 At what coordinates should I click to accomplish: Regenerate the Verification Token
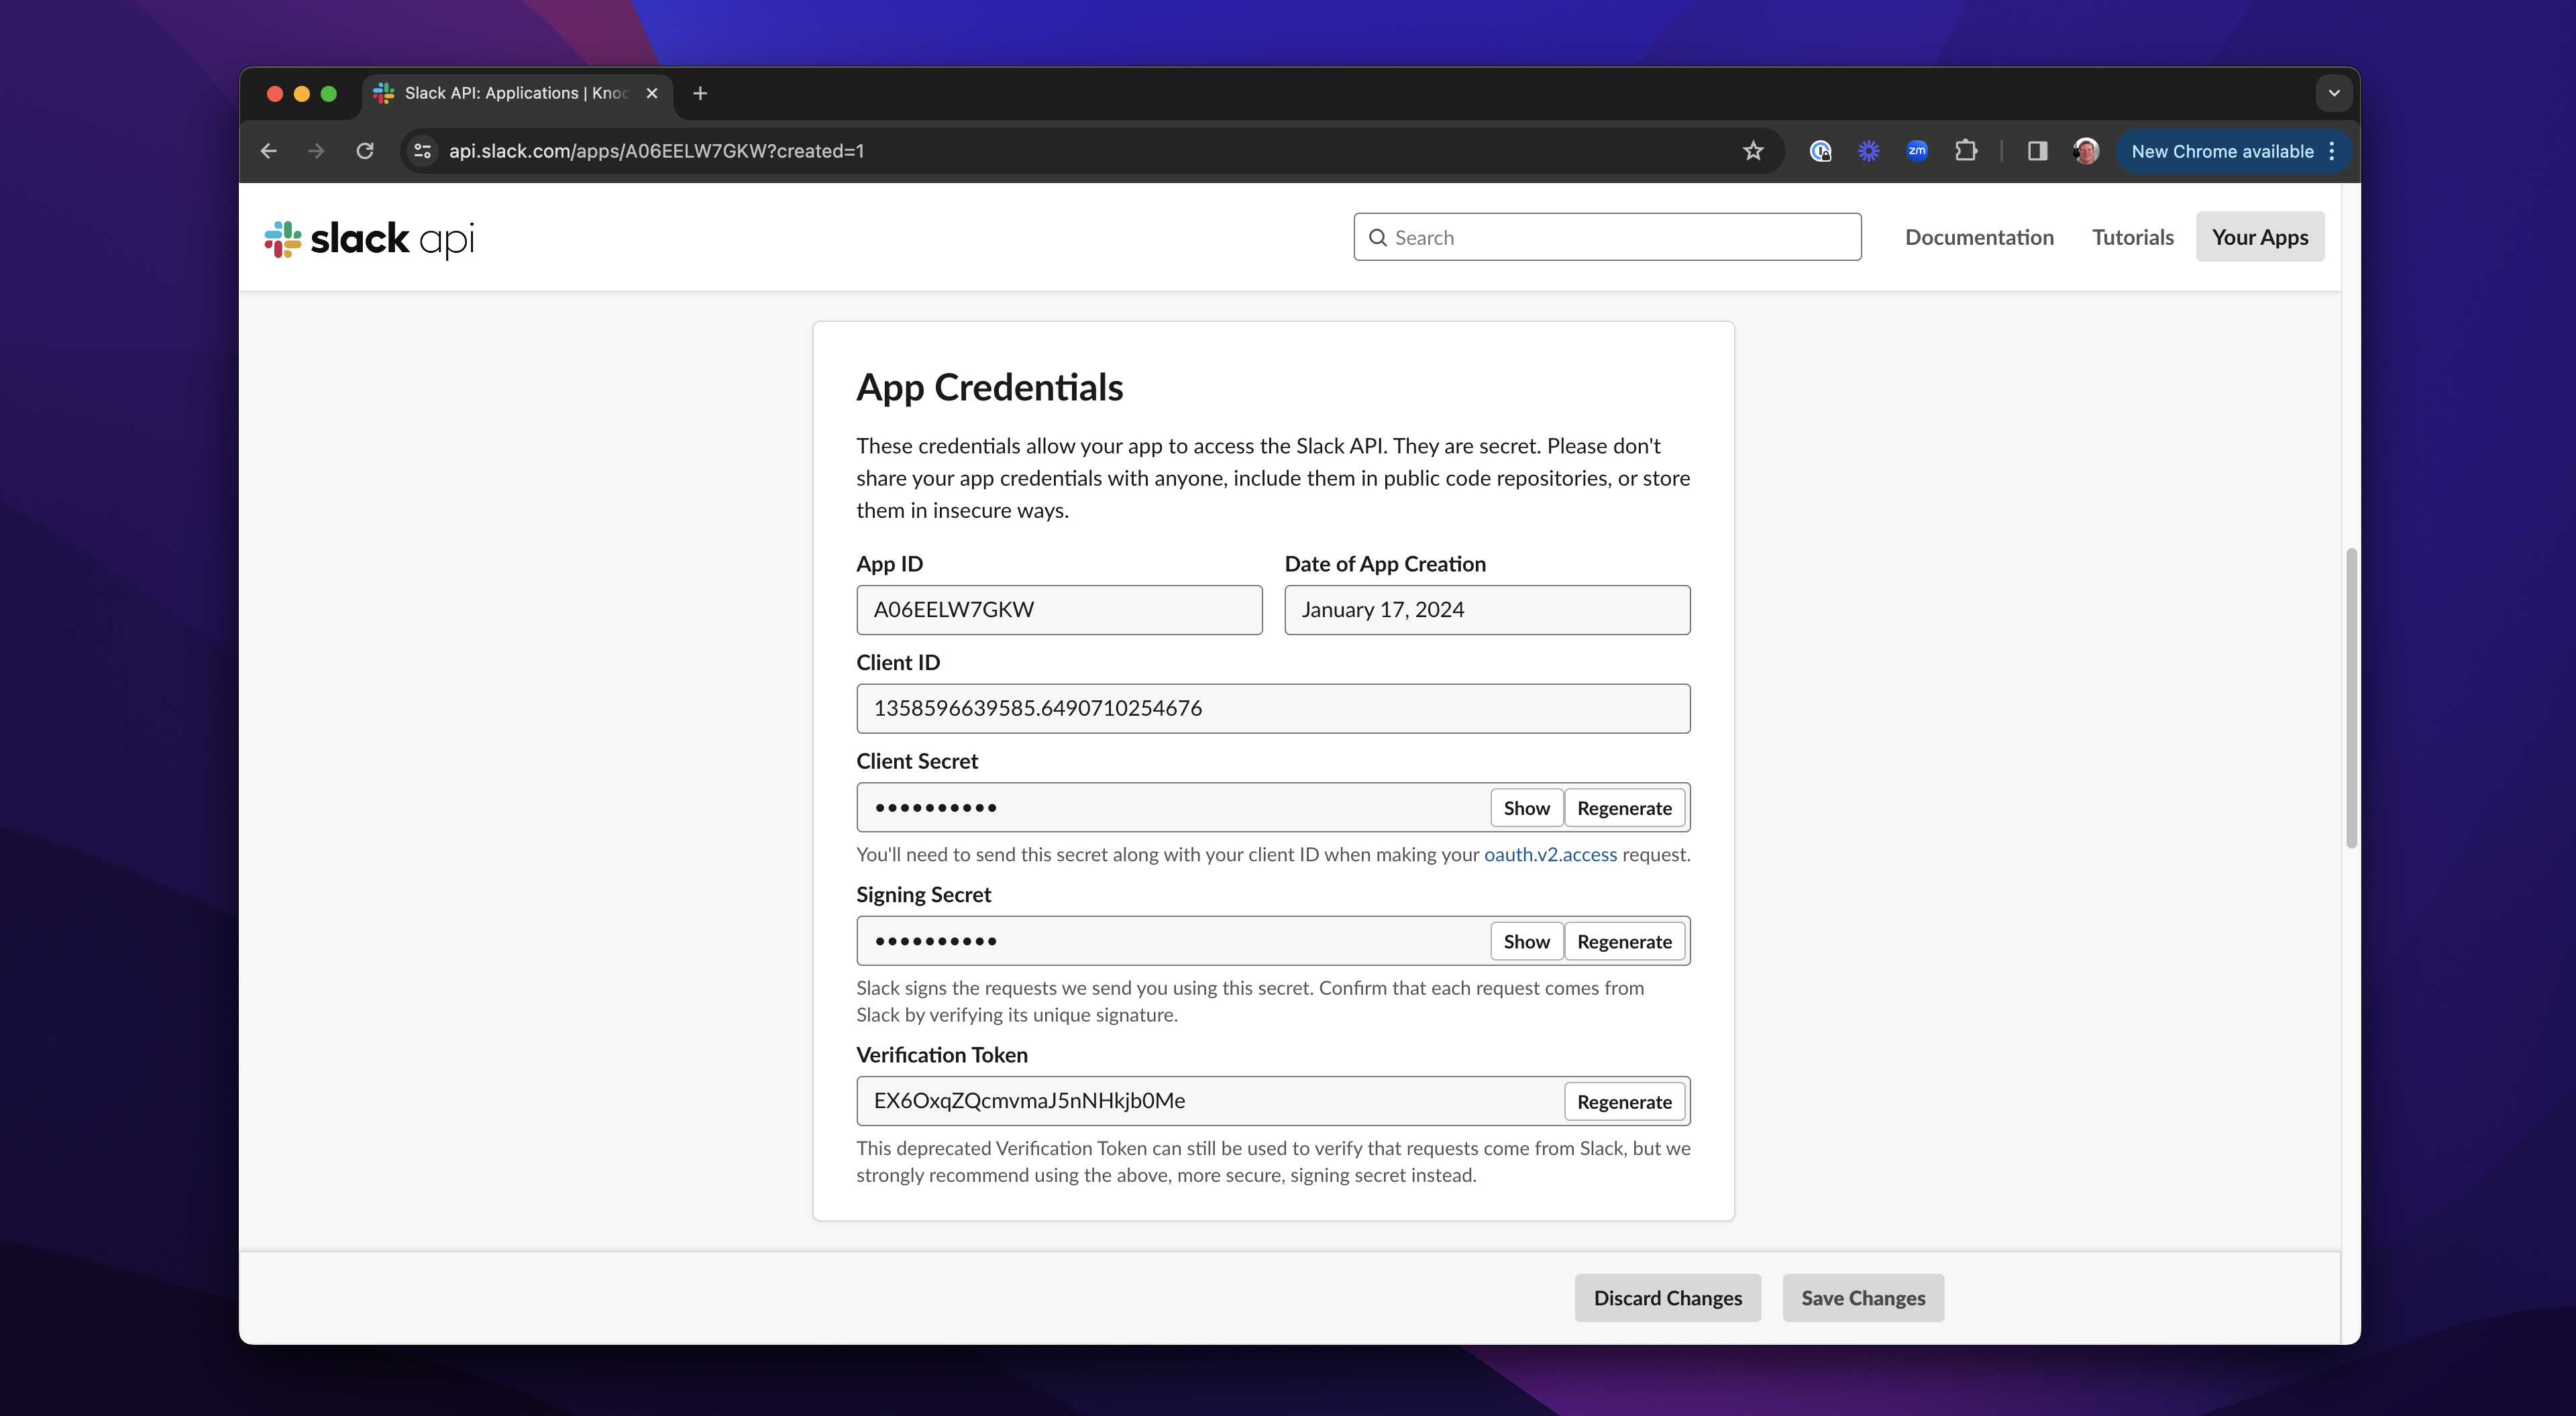pos(1624,1101)
